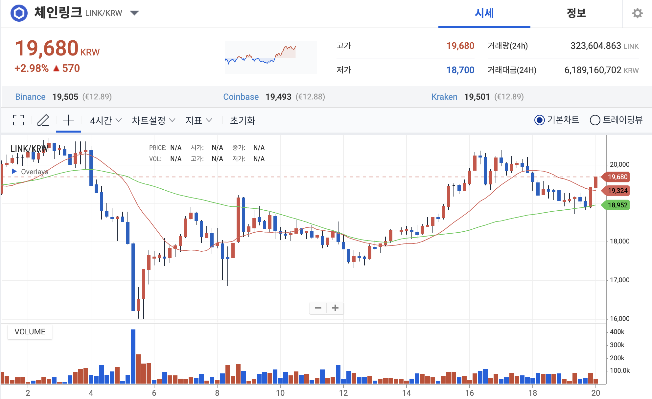
Task: Open the Binance price link
Action: pos(30,97)
